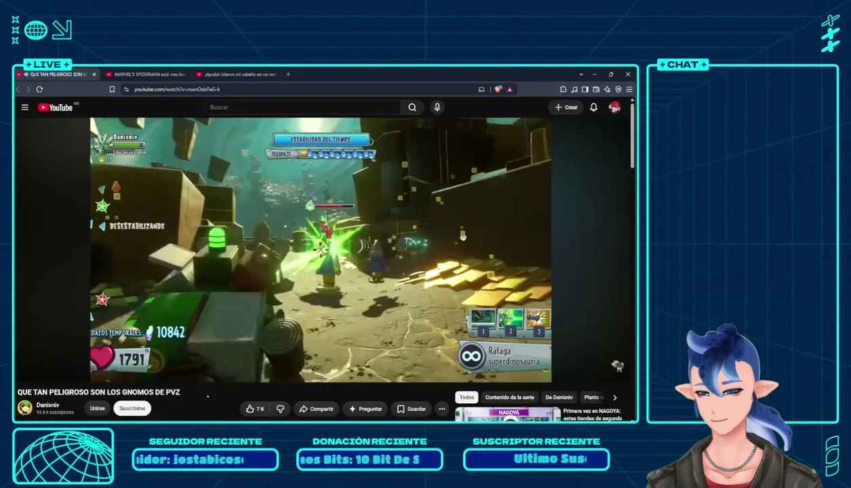Click the YouTube search magnifier button
851x488 pixels.
(412, 107)
